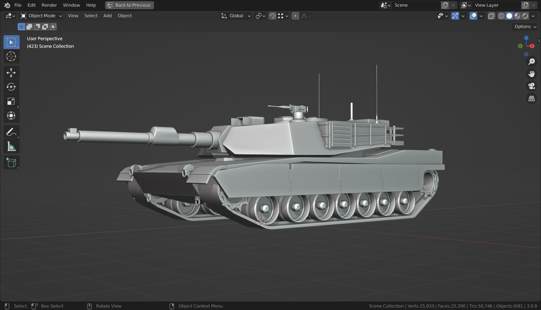The width and height of the screenshot is (541, 310).
Task: Open proportional falloff dropdown
Action: (x=306, y=16)
